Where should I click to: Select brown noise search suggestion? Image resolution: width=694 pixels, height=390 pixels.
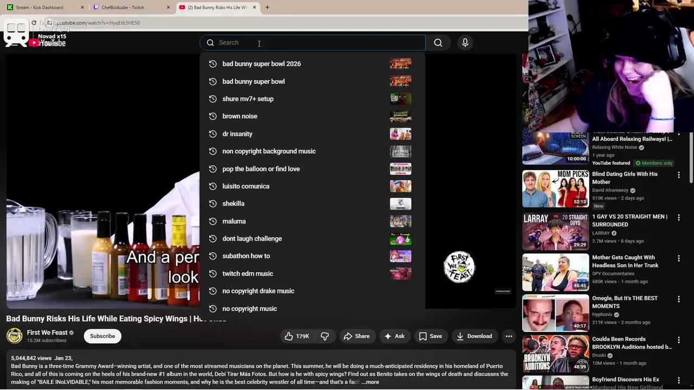pos(313,116)
